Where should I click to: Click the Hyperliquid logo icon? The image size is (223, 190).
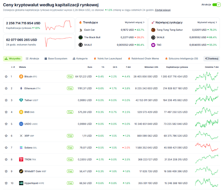(21, 183)
